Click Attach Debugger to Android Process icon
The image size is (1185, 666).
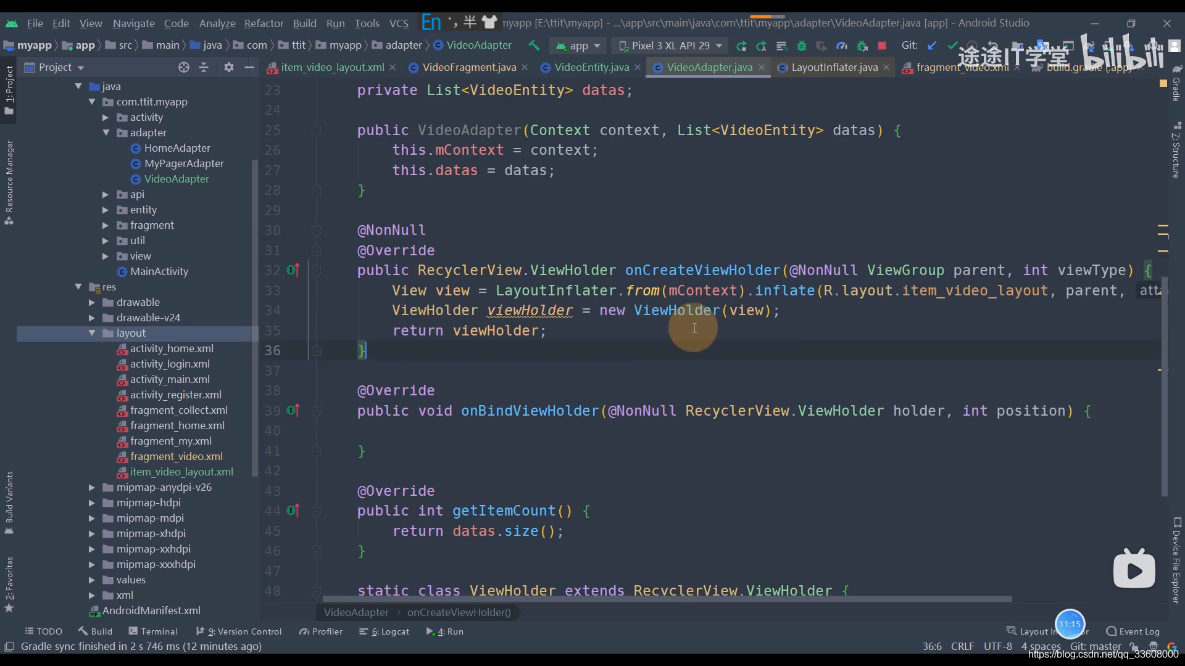point(862,46)
